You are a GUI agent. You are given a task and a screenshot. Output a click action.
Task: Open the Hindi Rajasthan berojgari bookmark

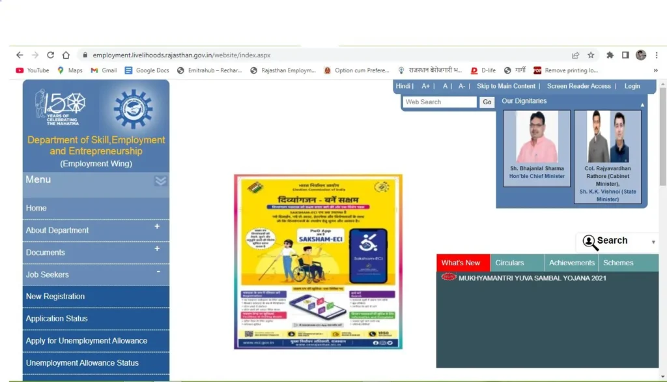pyautogui.click(x=430, y=70)
